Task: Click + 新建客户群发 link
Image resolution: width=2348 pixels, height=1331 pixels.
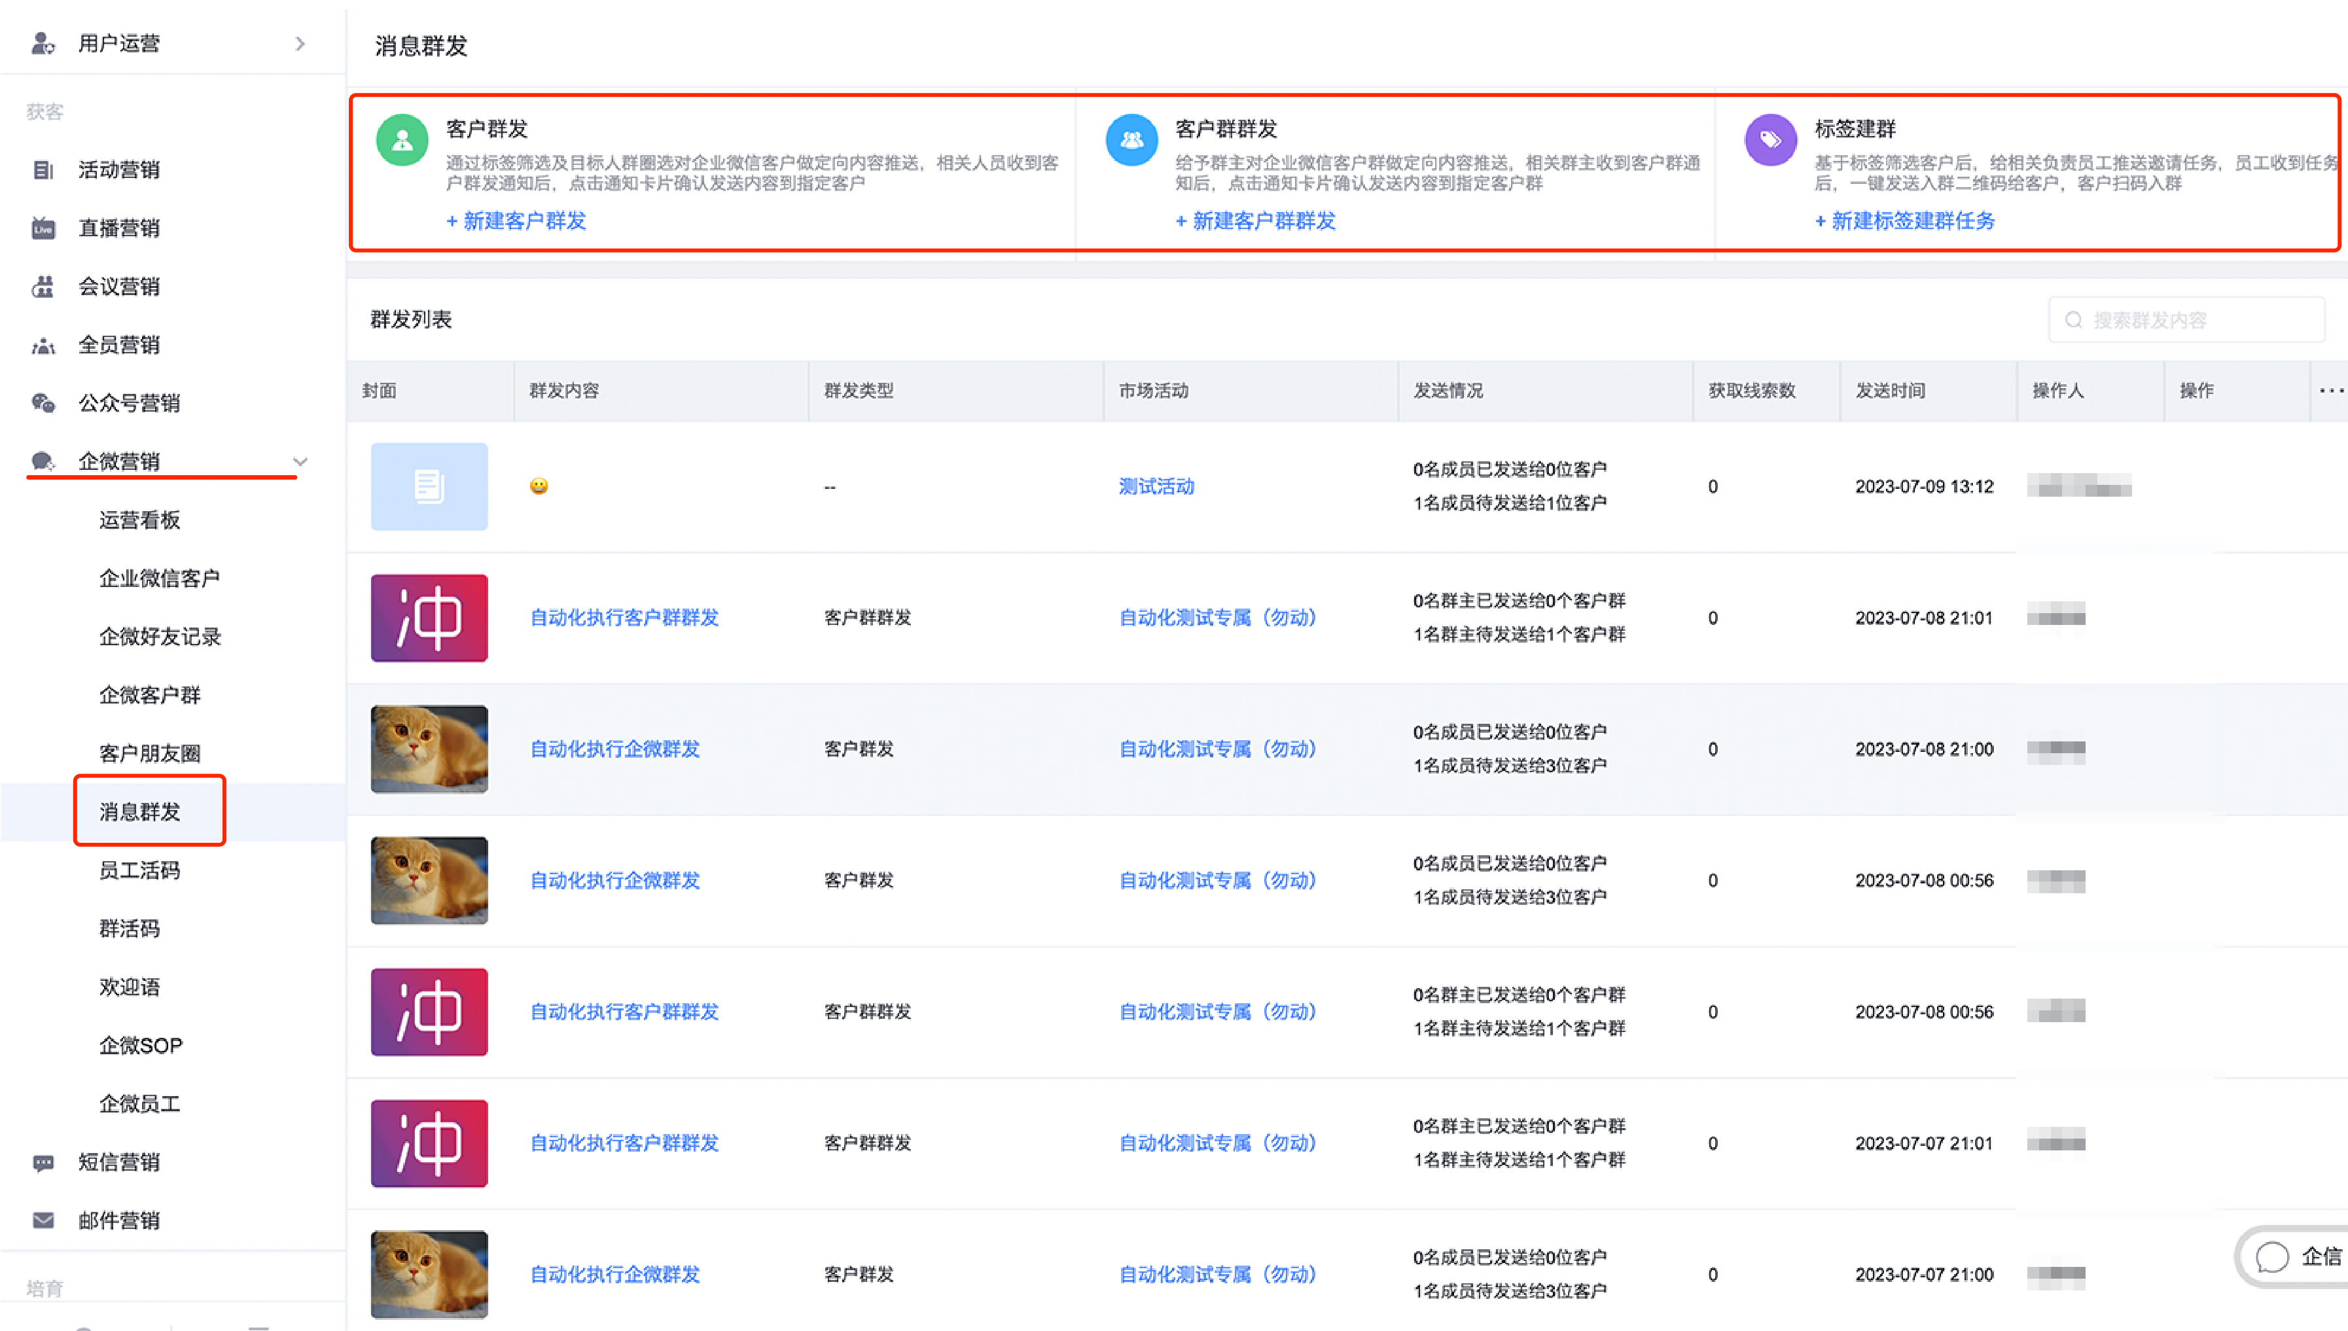Action: point(516,221)
